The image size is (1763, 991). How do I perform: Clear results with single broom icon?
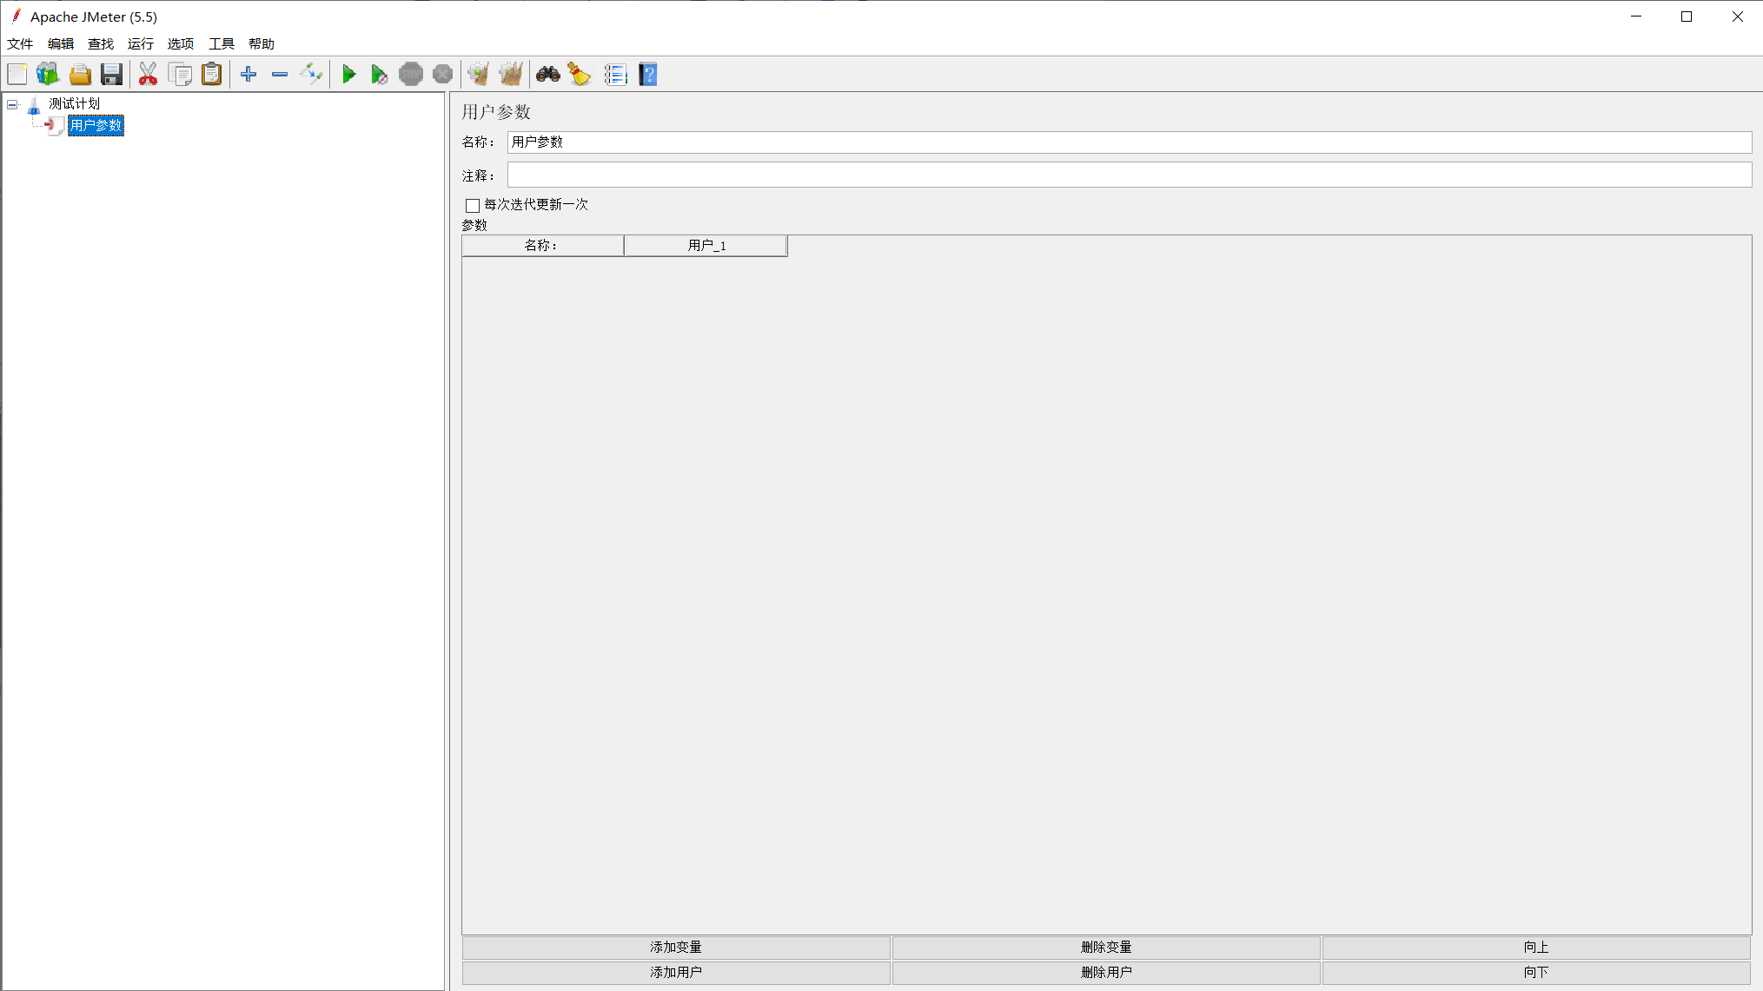(478, 75)
